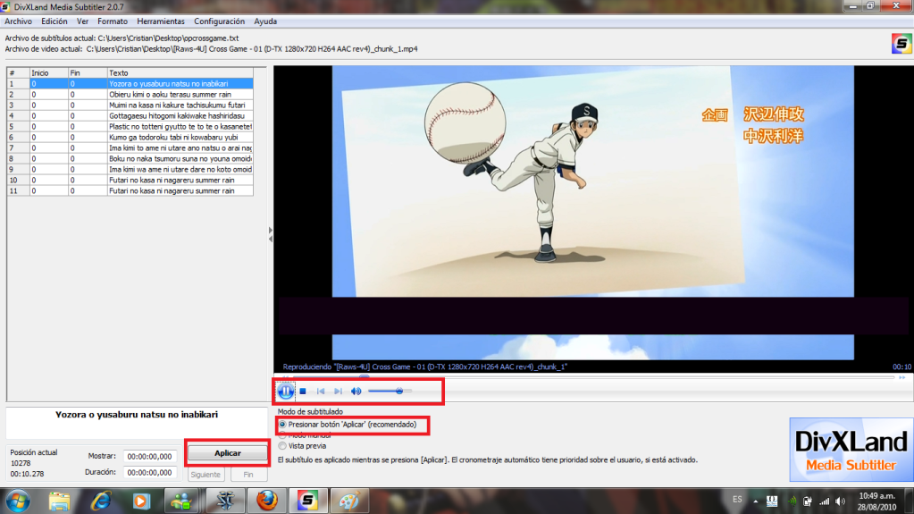This screenshot has height=514, width=914.
Task: Open the Formato menu
Action: click(x=113, y=21)
